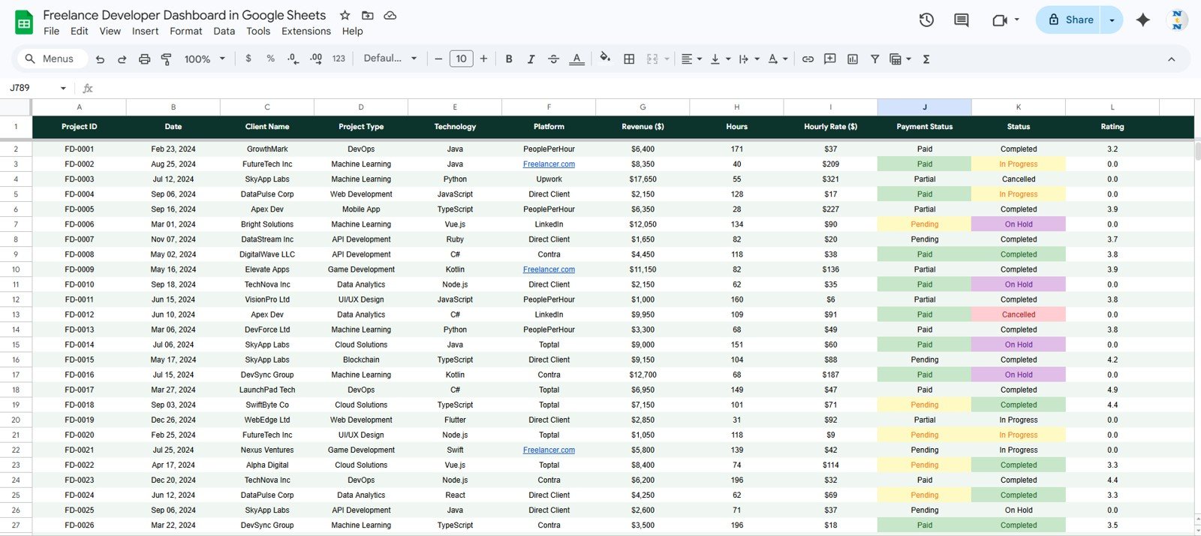
Task: Click the Merge cells icon
Action: click(652, 59)
